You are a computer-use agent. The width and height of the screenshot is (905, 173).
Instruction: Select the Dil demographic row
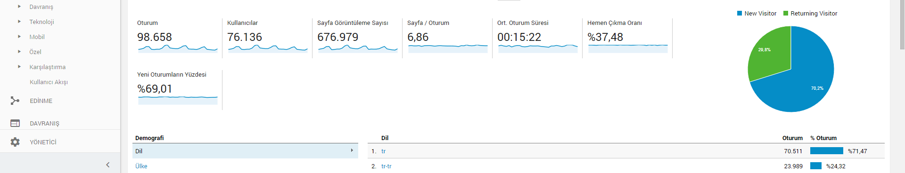pyautogui.click(x=245, y=151)
